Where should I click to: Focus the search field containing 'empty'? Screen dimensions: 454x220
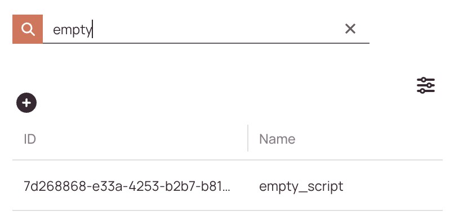[x=206, y=29]
